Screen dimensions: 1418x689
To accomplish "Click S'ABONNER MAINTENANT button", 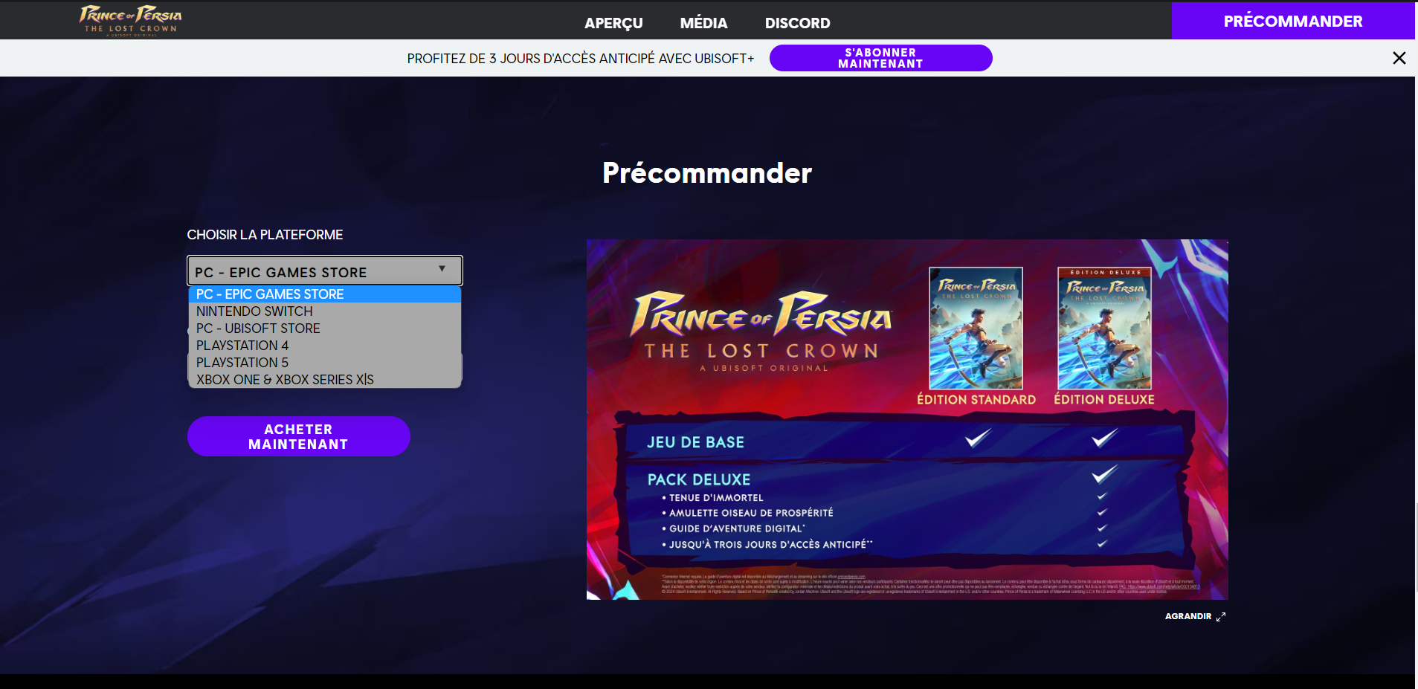I will click(880, 58).
